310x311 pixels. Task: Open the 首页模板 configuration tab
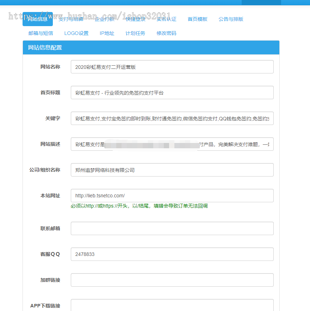pyautogui.click(x=197, y=19)
